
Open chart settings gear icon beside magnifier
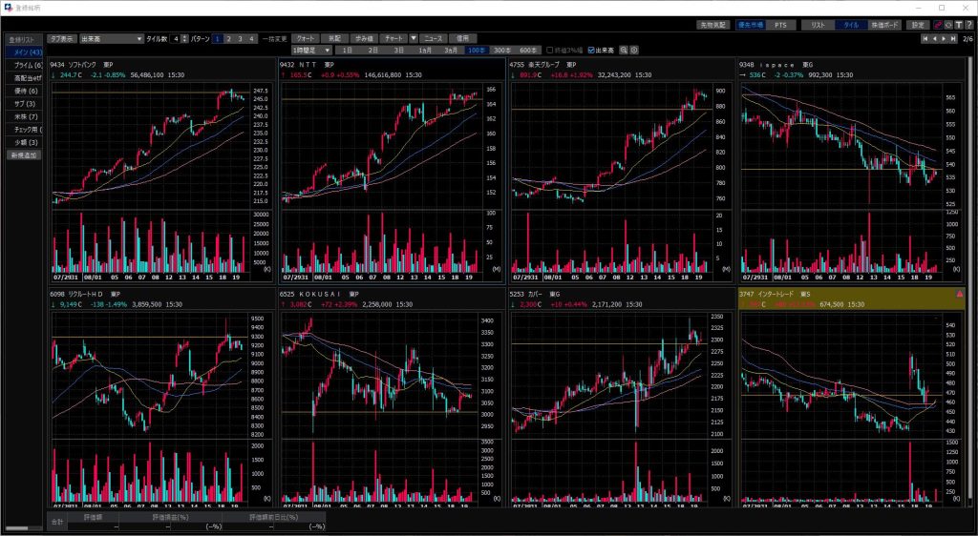click(634, 50)
